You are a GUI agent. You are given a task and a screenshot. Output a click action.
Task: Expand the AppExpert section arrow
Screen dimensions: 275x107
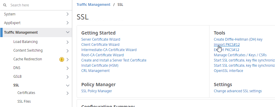pos(68,23)
